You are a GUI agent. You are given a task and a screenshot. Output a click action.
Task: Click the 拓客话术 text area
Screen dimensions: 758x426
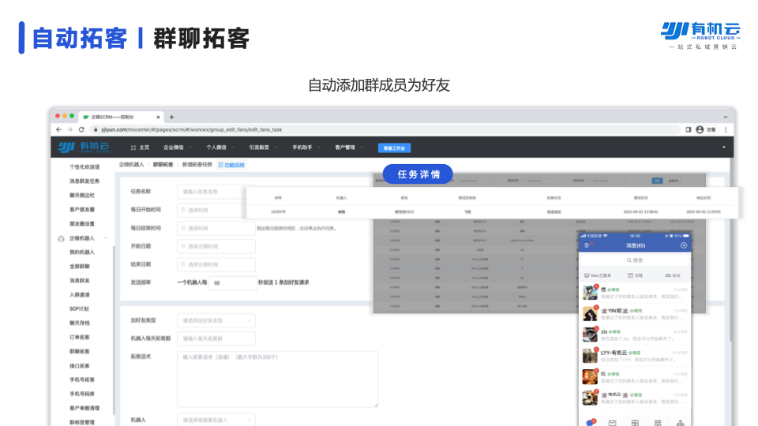[x=278, y=379]
